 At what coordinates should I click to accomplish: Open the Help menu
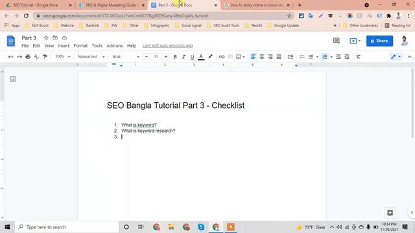pos(132,46)
